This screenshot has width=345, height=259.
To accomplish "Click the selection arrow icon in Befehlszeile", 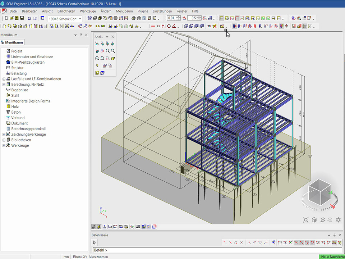I will [95, 242].
